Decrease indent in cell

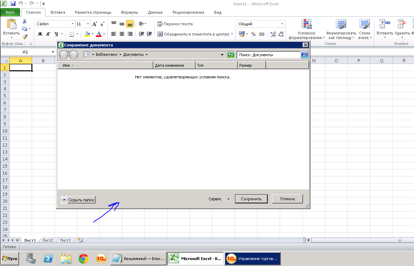point(142,34)
